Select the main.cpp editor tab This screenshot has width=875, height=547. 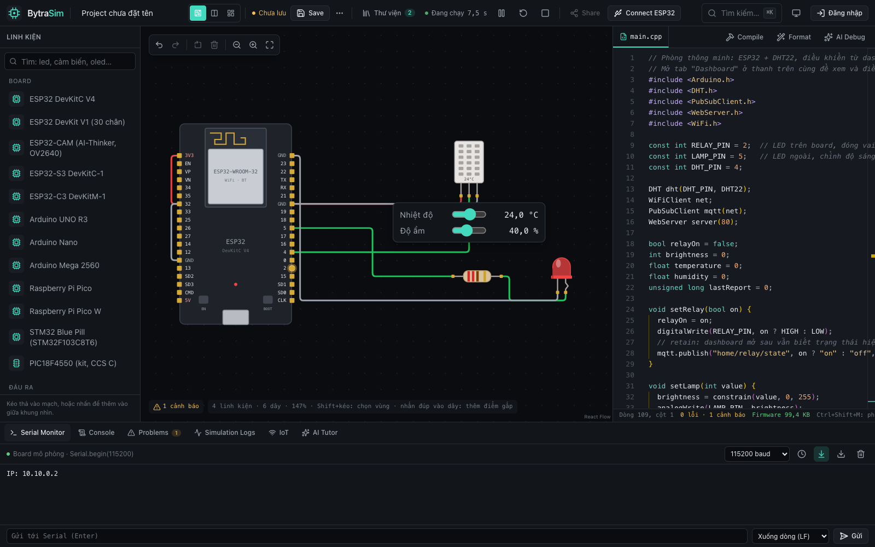click(x=641, y=37)
